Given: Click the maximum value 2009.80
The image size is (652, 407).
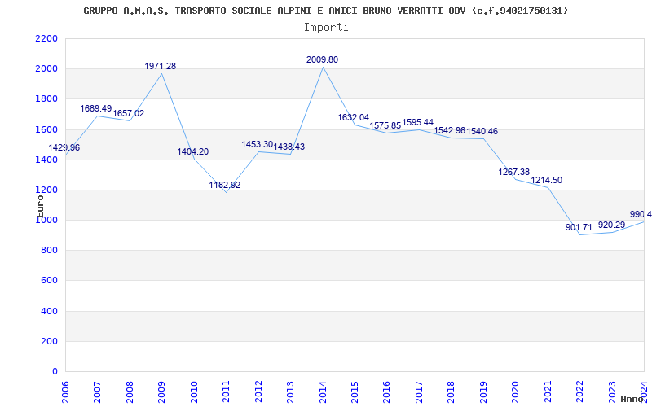Looking at the screenshot, I should 322,59.
